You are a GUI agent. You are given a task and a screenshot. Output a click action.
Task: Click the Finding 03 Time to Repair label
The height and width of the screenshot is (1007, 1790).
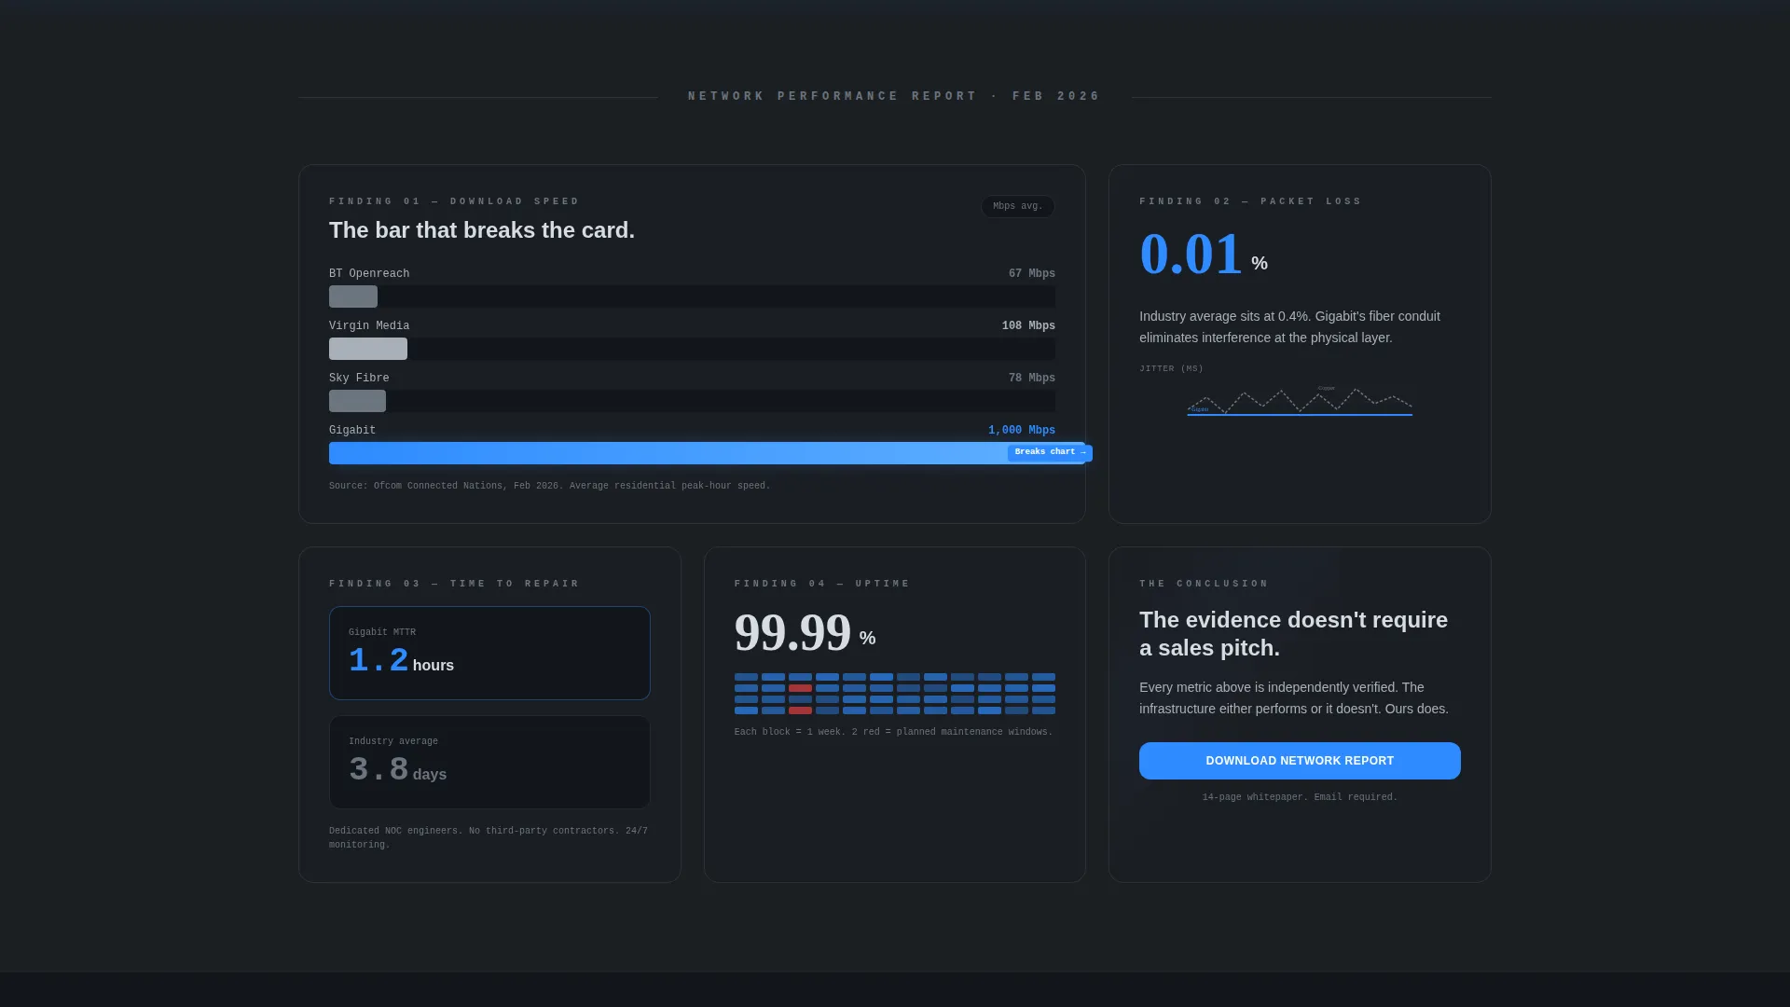[454, 584]
